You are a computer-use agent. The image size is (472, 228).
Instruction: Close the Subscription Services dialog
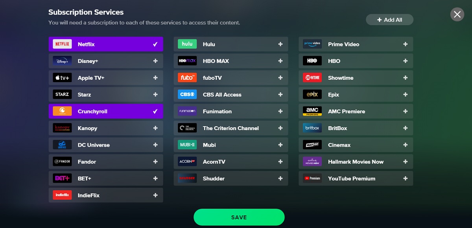(x=457, y=15)
